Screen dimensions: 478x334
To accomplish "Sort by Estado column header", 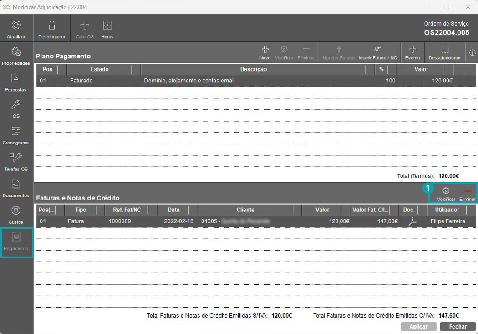I will point(99,69).
